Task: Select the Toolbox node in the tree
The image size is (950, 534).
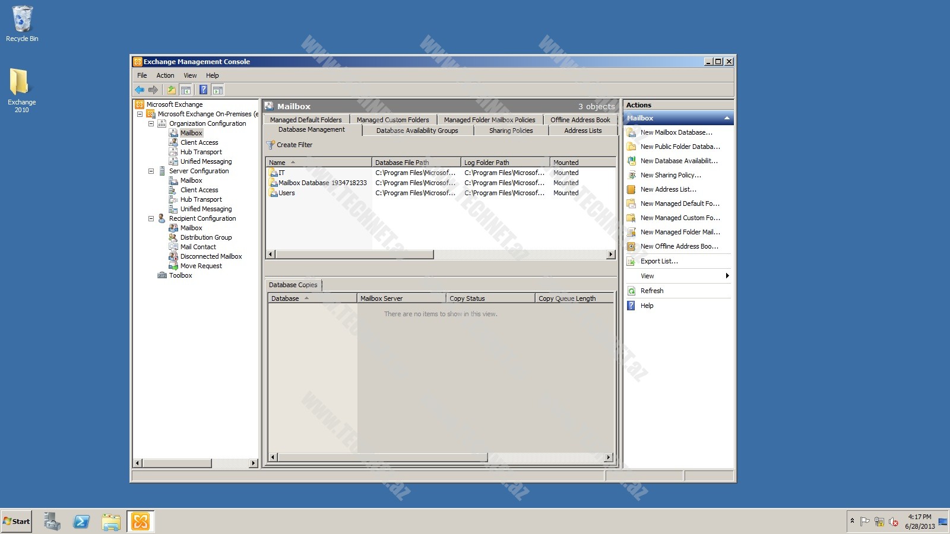Action: coord(180,275)
